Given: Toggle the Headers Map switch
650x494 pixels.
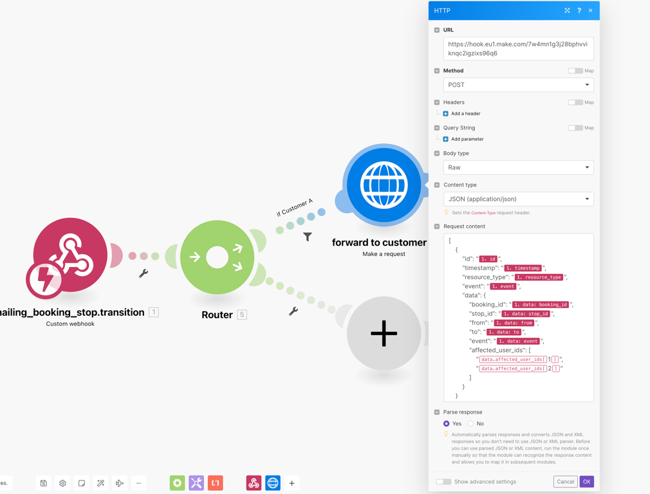Looking at the screenshot, I should coord(575,102).
